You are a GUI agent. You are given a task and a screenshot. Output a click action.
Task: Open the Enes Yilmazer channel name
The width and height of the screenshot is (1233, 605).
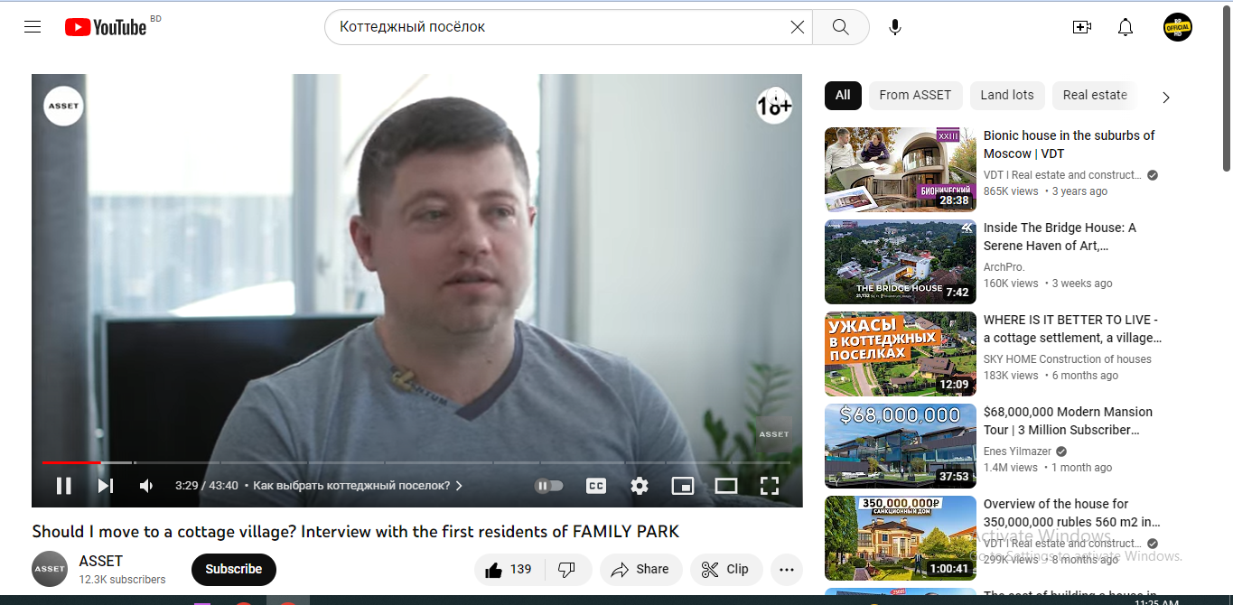(1018, 451)
